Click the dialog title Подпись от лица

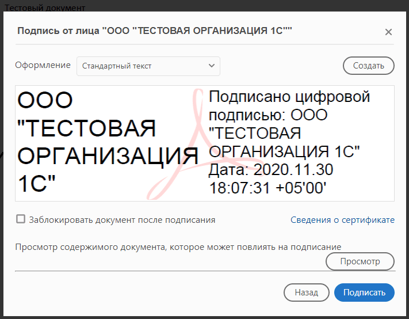click(154, 31)
